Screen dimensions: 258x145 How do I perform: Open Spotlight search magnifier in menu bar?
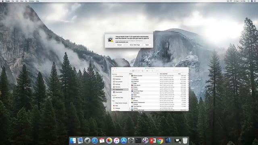click(x=248, y=1)
